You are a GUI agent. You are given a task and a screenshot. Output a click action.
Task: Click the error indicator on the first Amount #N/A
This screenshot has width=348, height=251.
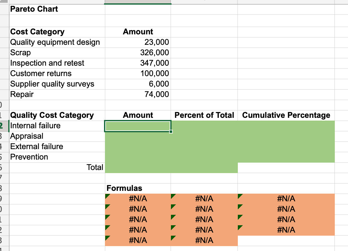(108, 196)
